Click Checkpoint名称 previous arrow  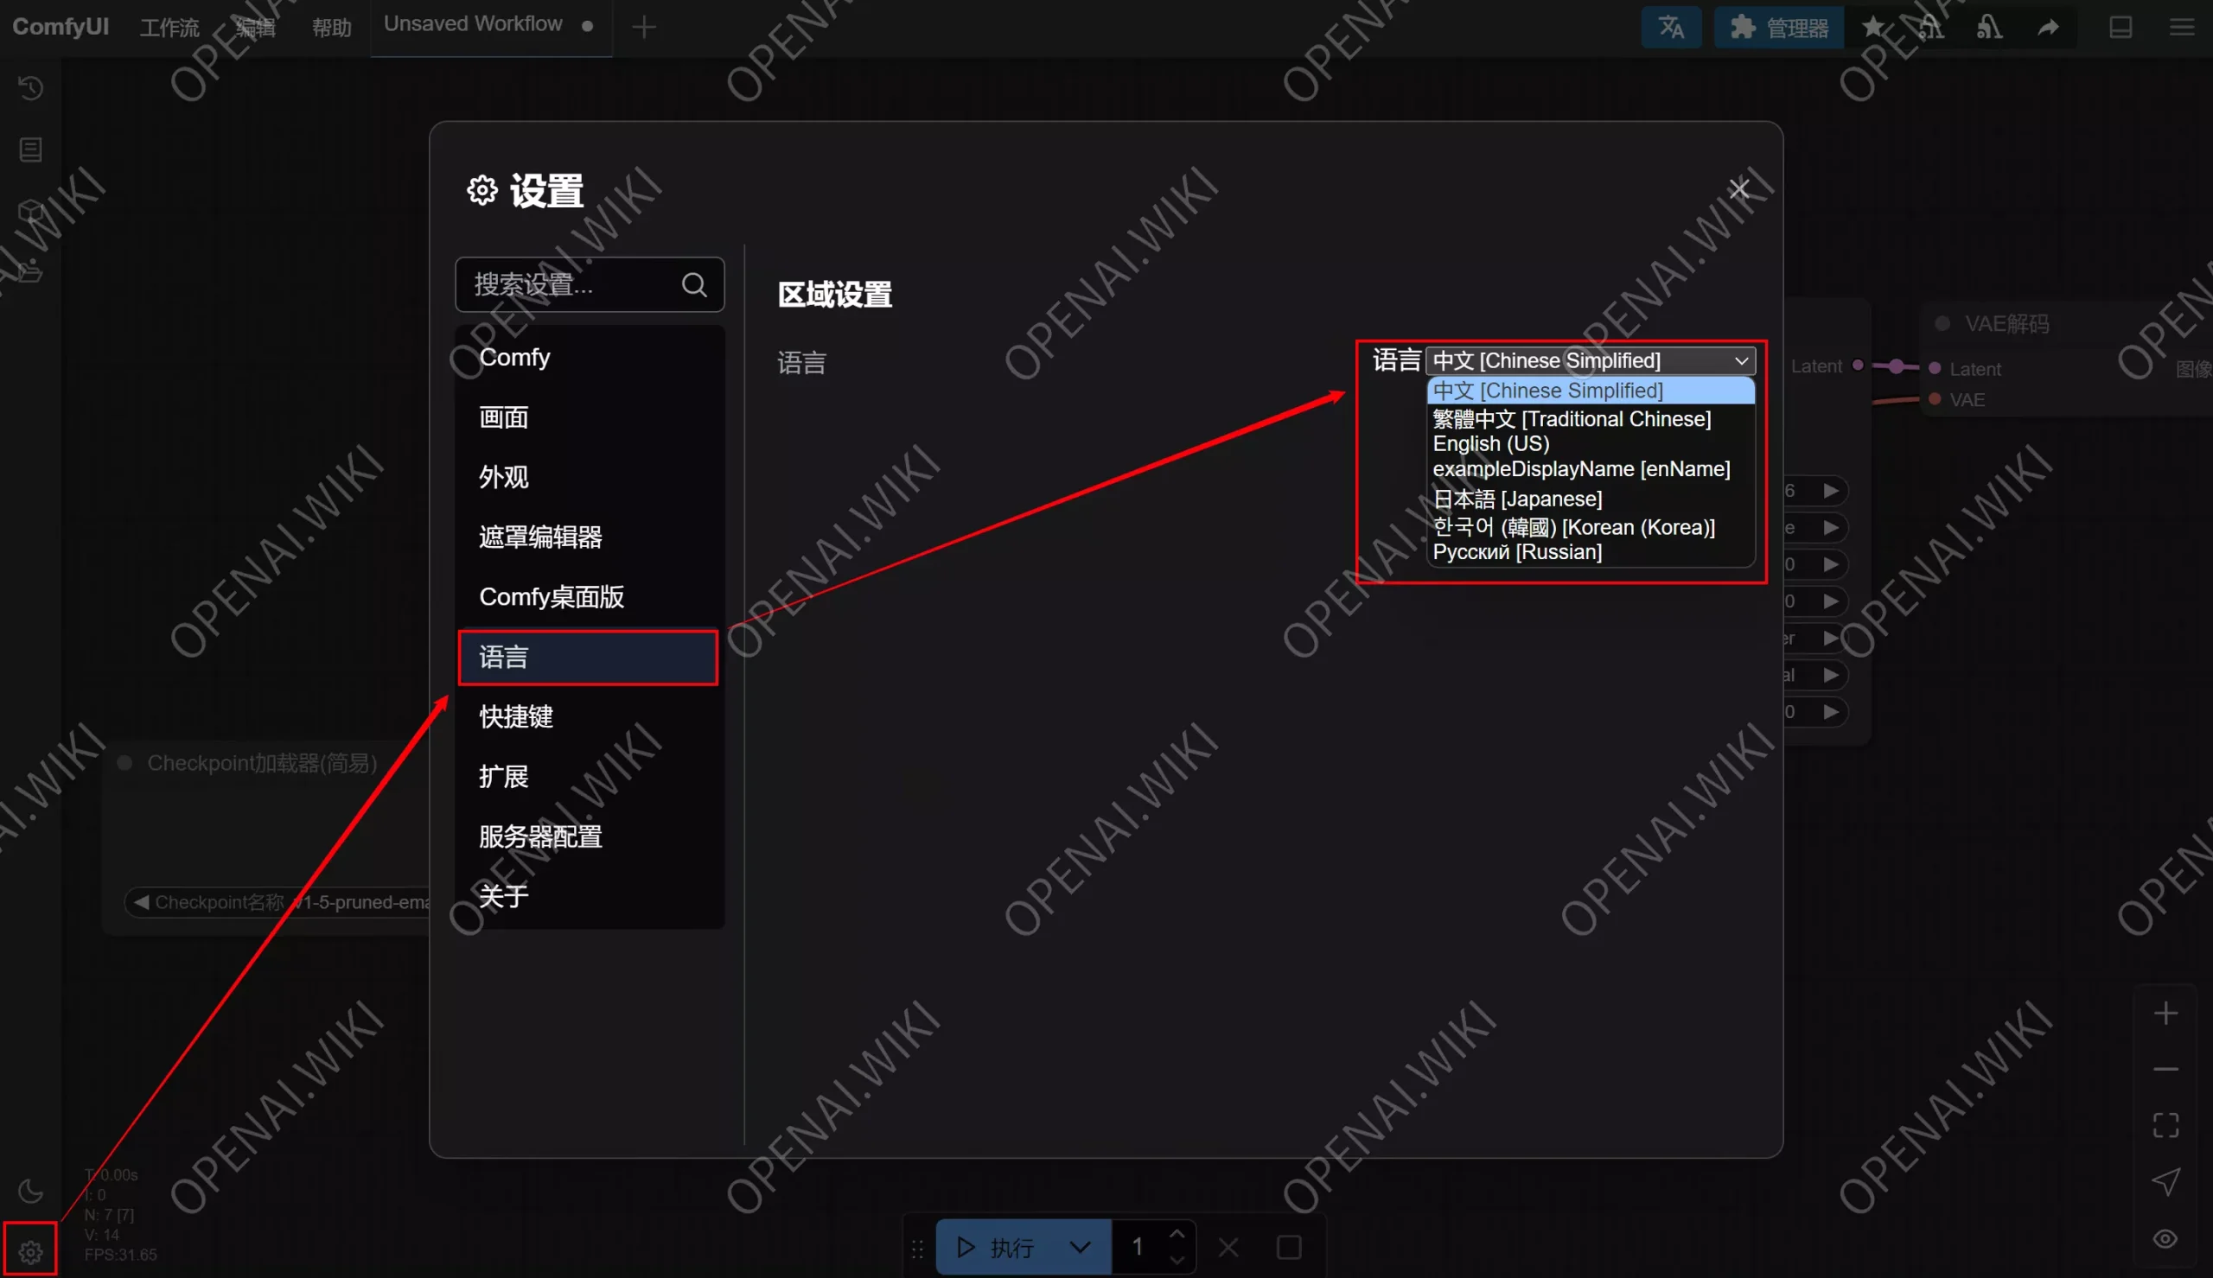[x=141, y=902]
